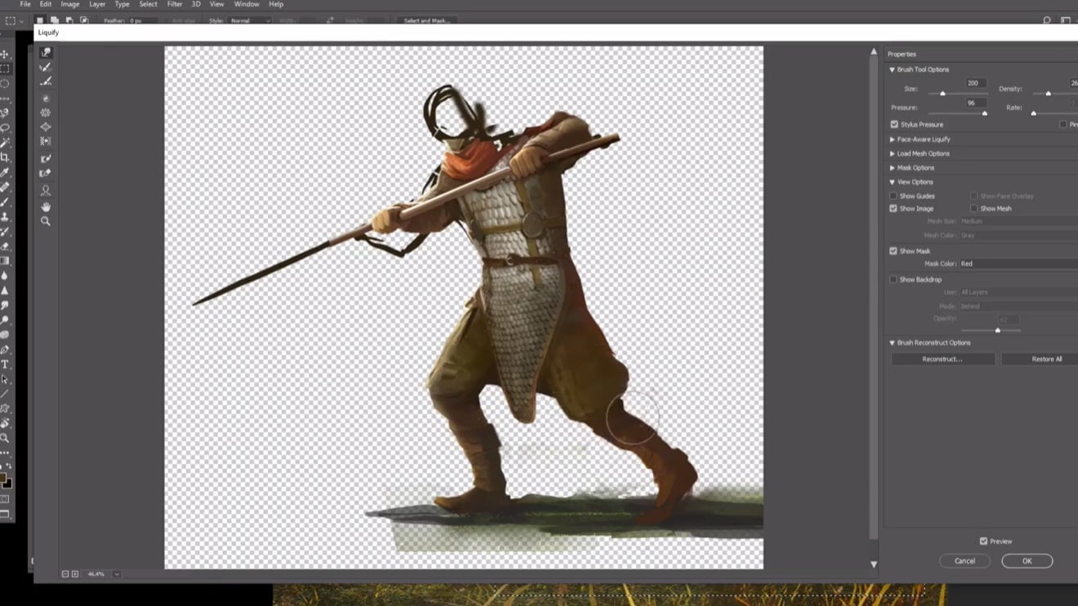
Task: Enable the Show Mesh checkbox
Action: pyautogui.click(x=974, y=209)
